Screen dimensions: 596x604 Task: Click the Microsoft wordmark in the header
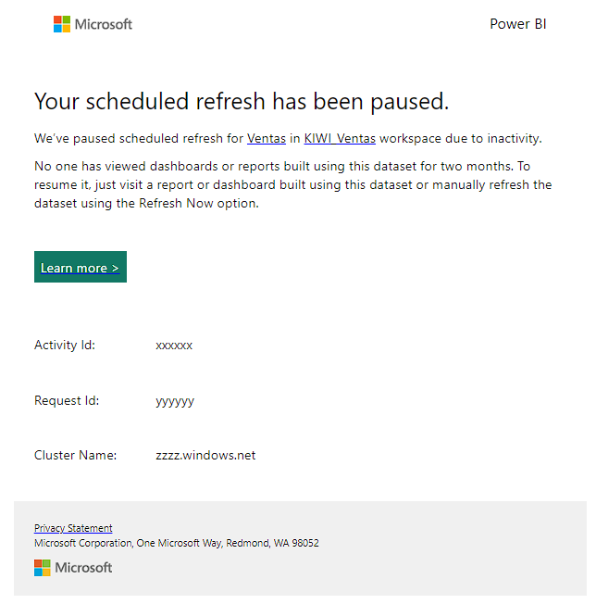click(103, 24)
